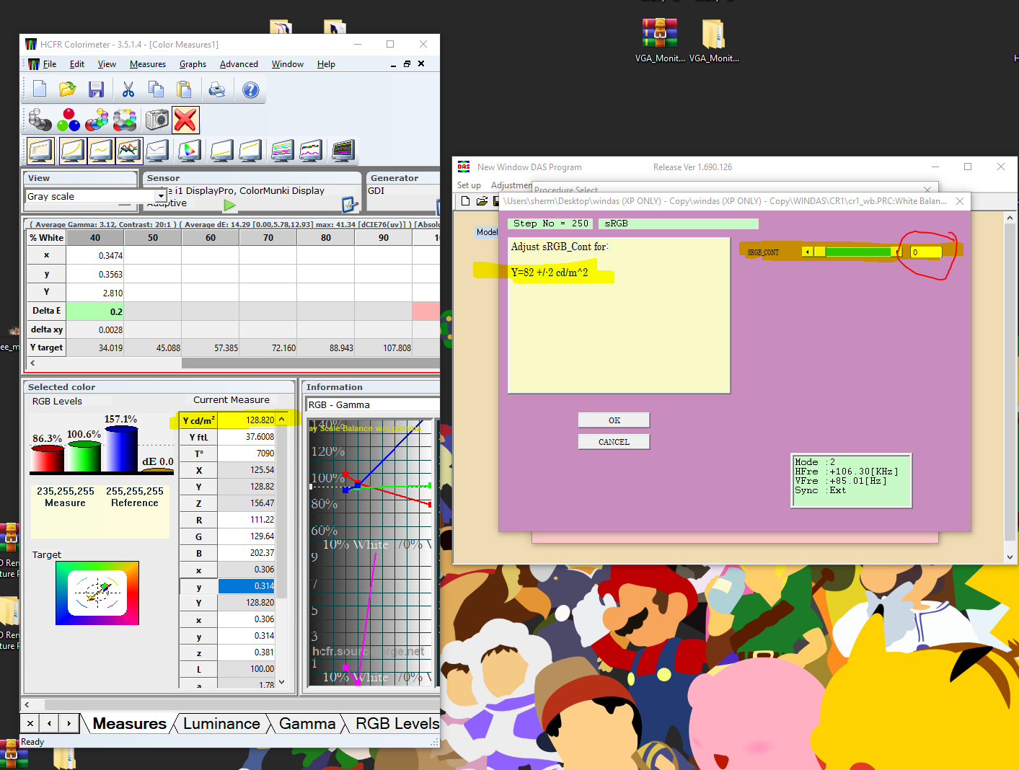Screen dimensions: 1019x770
Task: Click the camera continuous measure icon
Action: (156, 120)
